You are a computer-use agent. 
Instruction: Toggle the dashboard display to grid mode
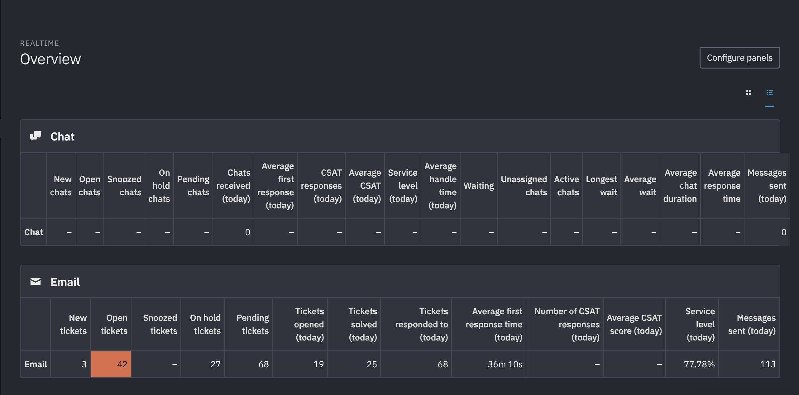[749, 93]
